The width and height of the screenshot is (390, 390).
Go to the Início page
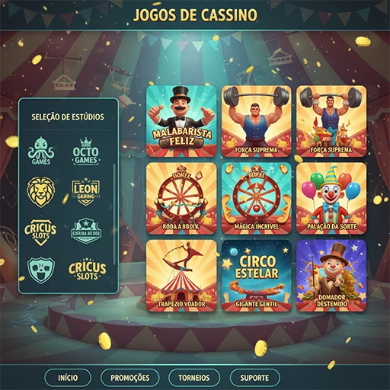[x=68, y=378]
